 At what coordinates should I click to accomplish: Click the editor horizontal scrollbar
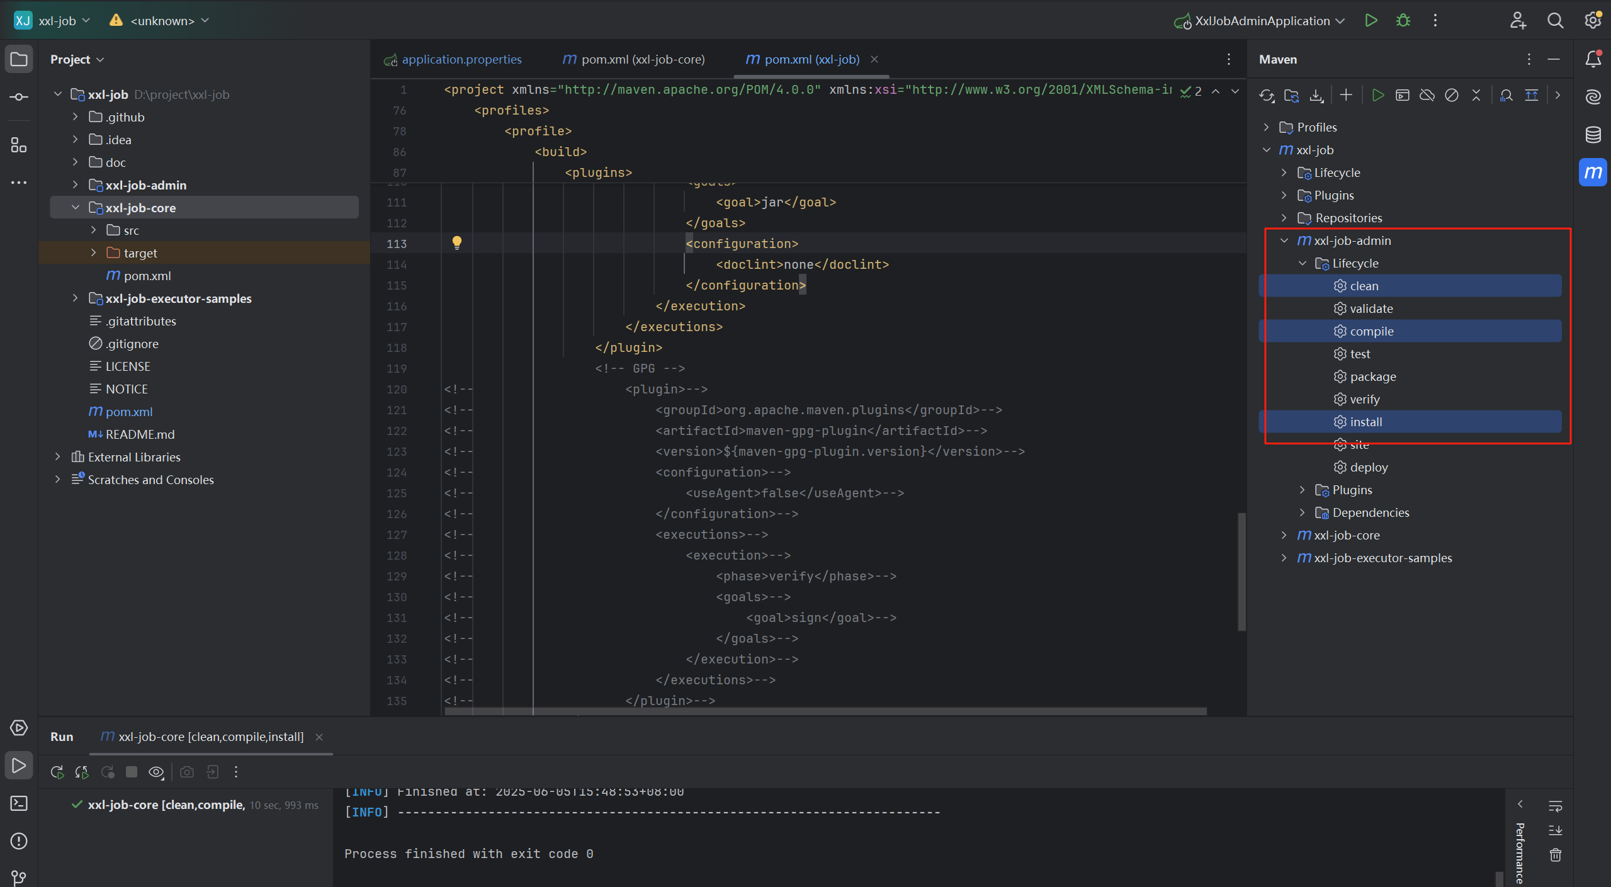point(825,711)
